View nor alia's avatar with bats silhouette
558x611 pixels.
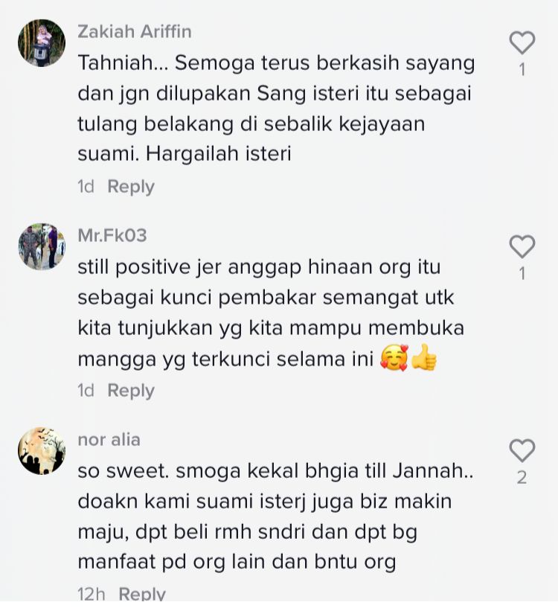(x=42, y=451)
